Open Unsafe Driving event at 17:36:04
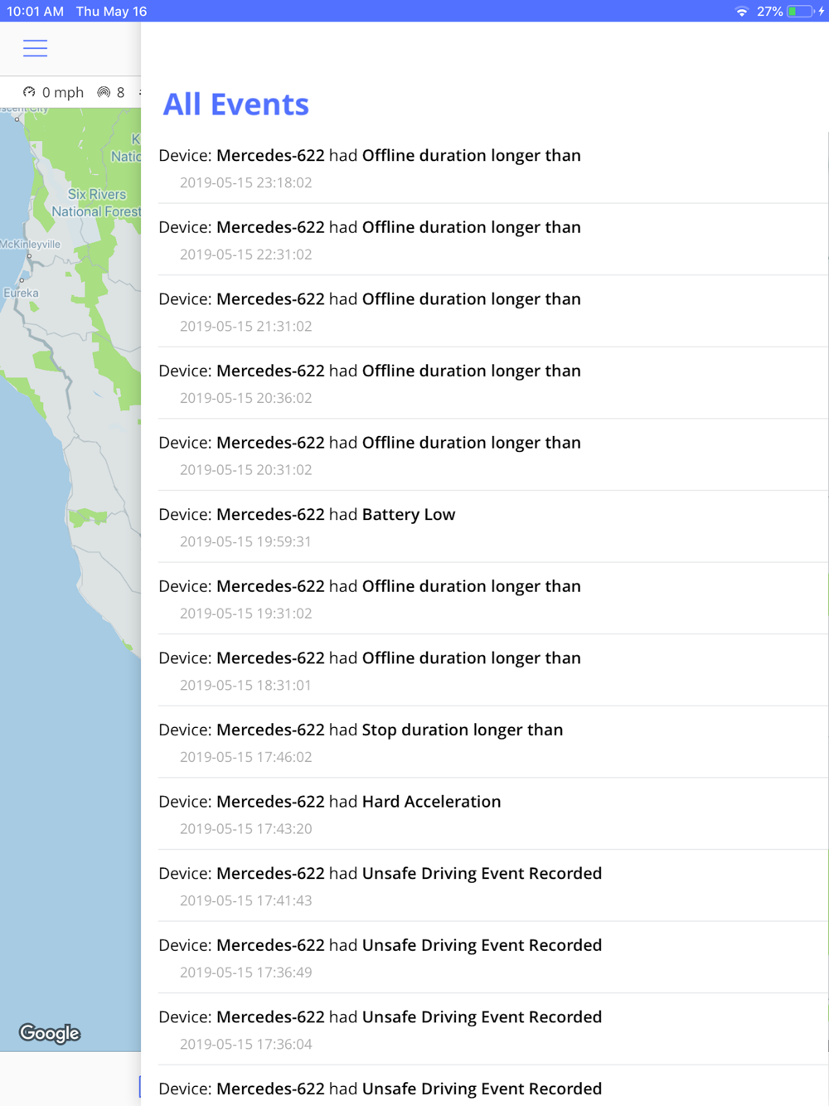The image size is (829, 1106). tap(482, 1017)
